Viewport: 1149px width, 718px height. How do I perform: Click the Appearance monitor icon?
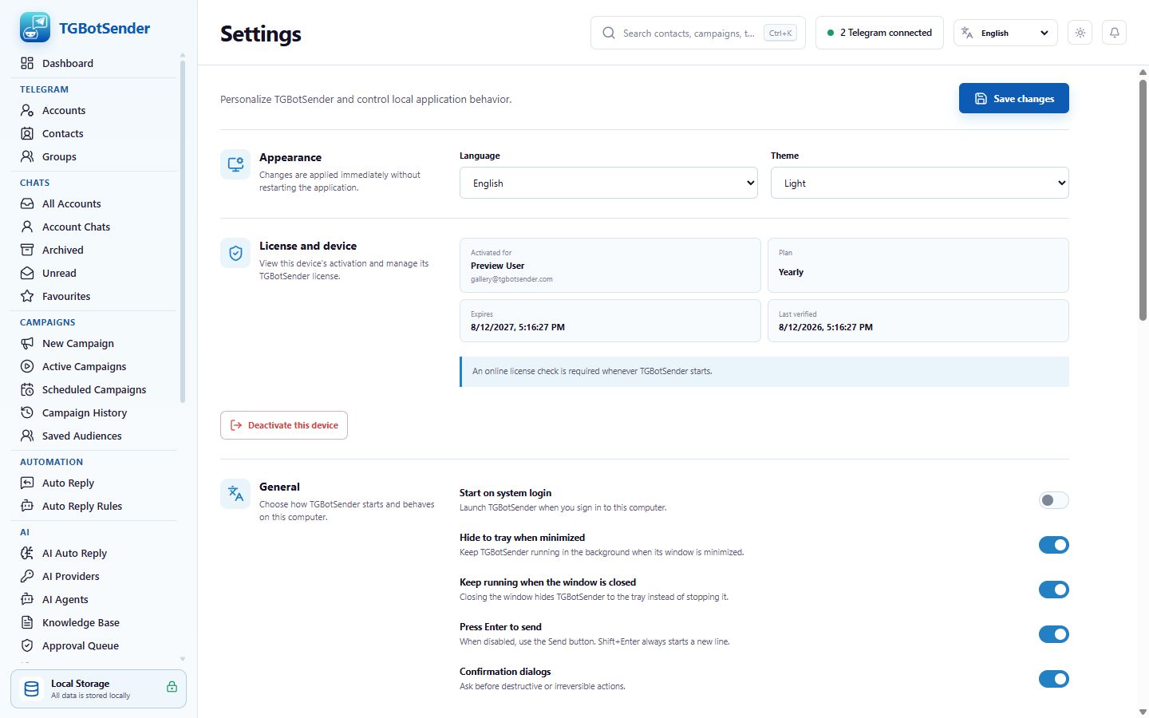235,164
